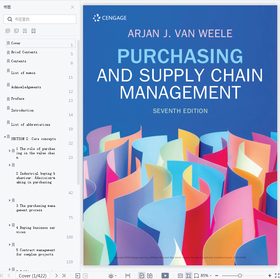The height and width of the screenshot is (279, 280).
Task: Click the magnifier icon in bookmark search
Action: pyautogui.click(x=10, y=19)
